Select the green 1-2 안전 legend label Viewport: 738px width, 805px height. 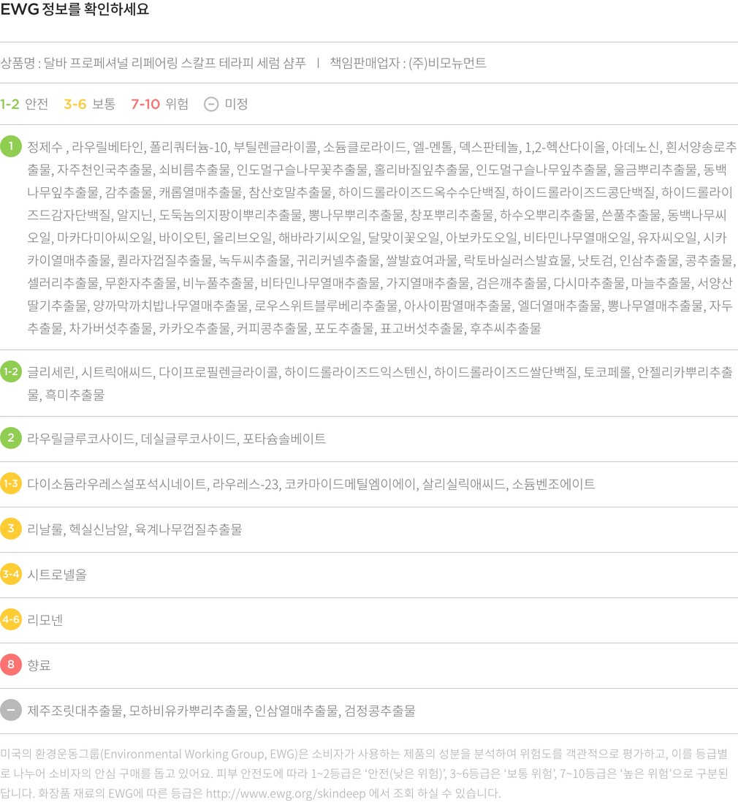click(24, 104)
